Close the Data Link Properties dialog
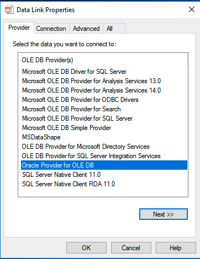The height and width of the screenshot is (259, 200). 192,9
